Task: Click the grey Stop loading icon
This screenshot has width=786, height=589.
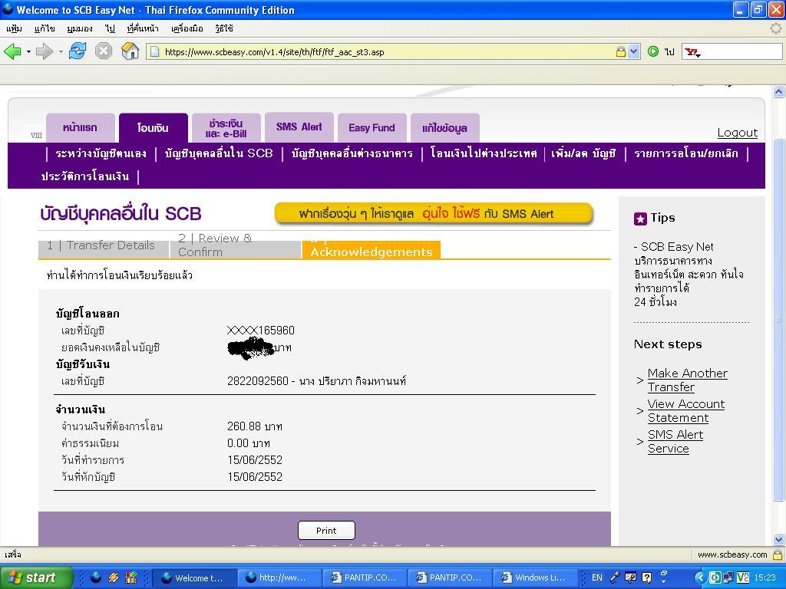Action: pos(104,51)
